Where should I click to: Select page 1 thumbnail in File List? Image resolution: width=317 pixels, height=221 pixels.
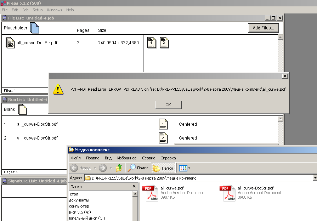(152, 42)
